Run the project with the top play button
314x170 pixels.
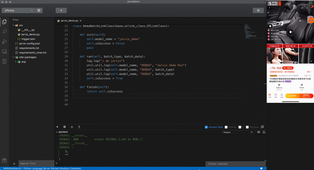tap(61, 10)
